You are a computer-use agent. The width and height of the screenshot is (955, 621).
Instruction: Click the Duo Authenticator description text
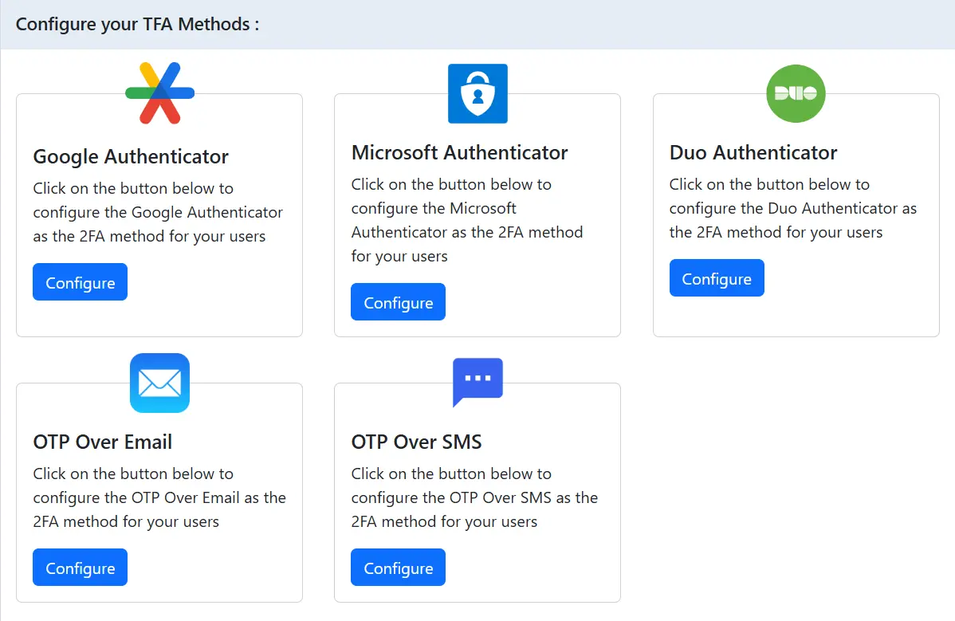(793, 208)
